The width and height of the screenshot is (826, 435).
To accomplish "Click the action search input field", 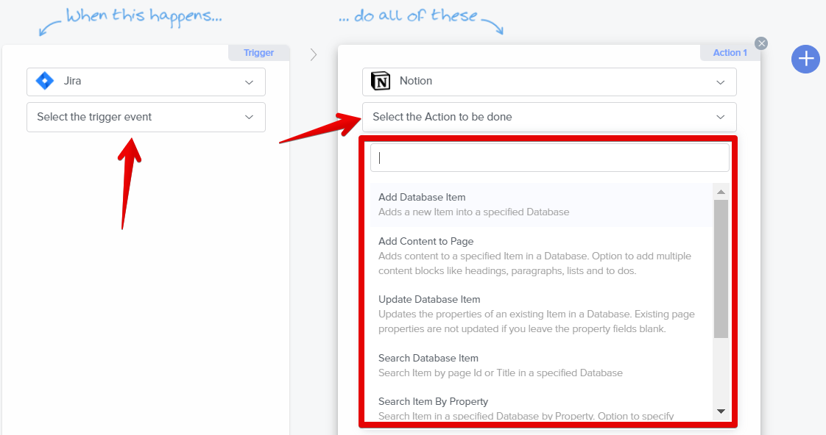I will pos(549,157).
